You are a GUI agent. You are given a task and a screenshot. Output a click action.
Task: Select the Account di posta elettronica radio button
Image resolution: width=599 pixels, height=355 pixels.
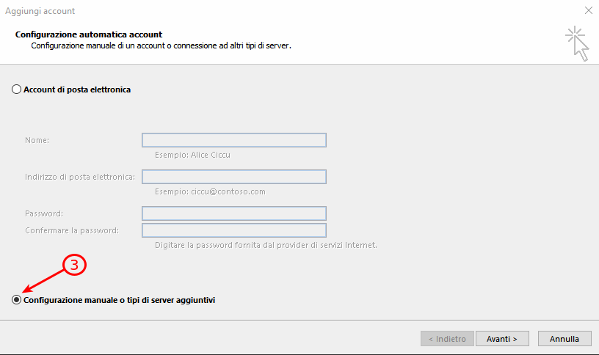tap(16, 89)
